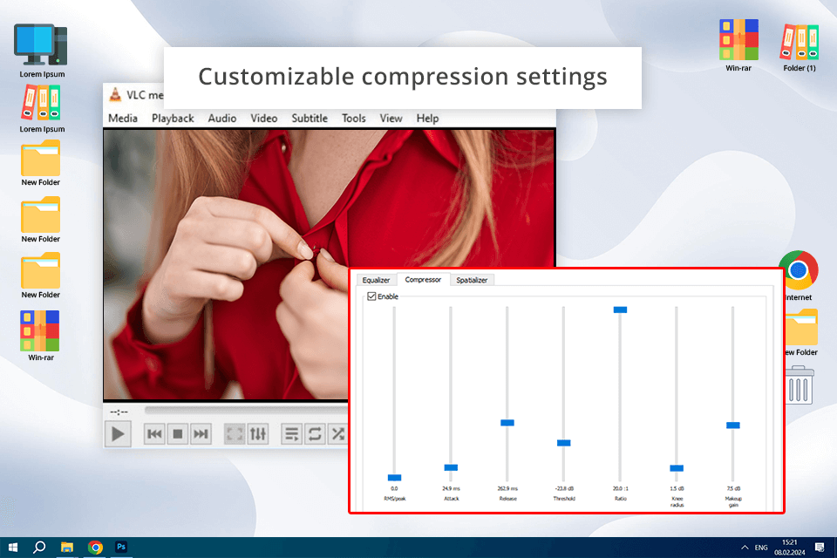This screenshot has height=558, width=837.
Task: Toggle loop mode in VLC
Action: click(x=315, y=434)
